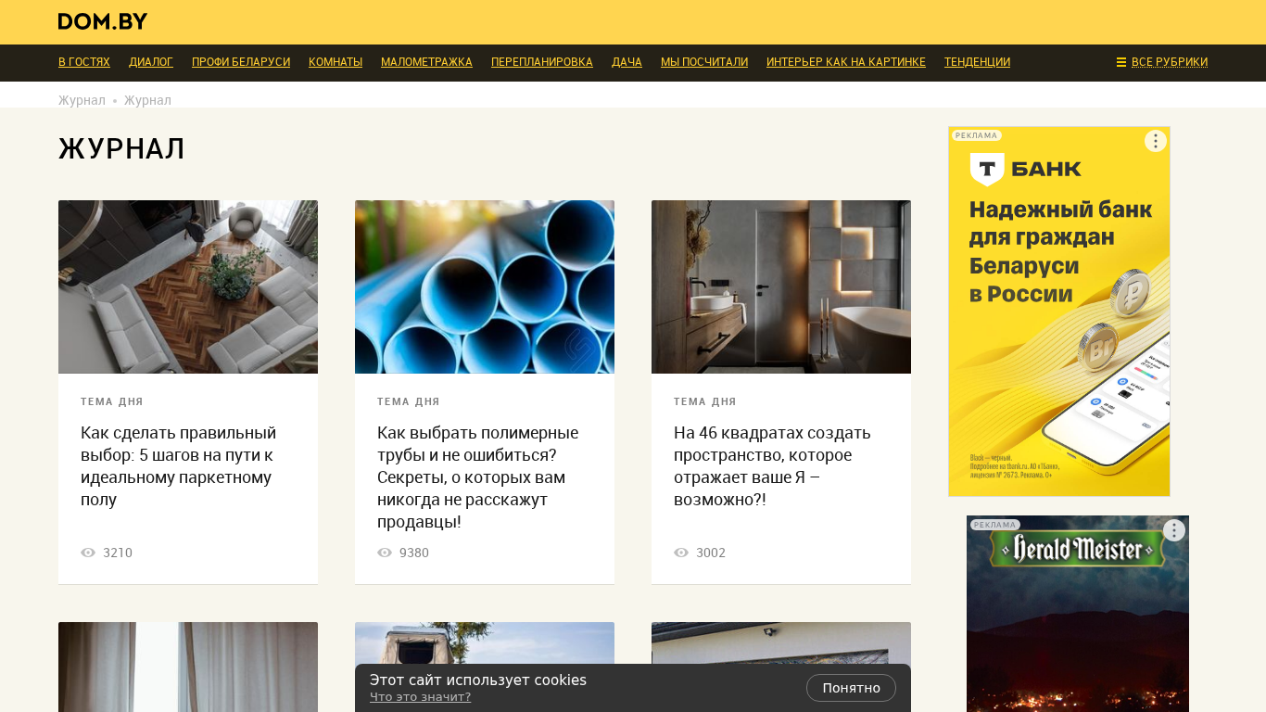Click the living room parquet thumbnail
This screenshot has width=1266, height=712.
(x=188, y=287)
